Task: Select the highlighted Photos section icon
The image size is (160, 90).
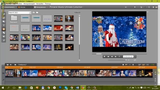Action: (4, 29)
